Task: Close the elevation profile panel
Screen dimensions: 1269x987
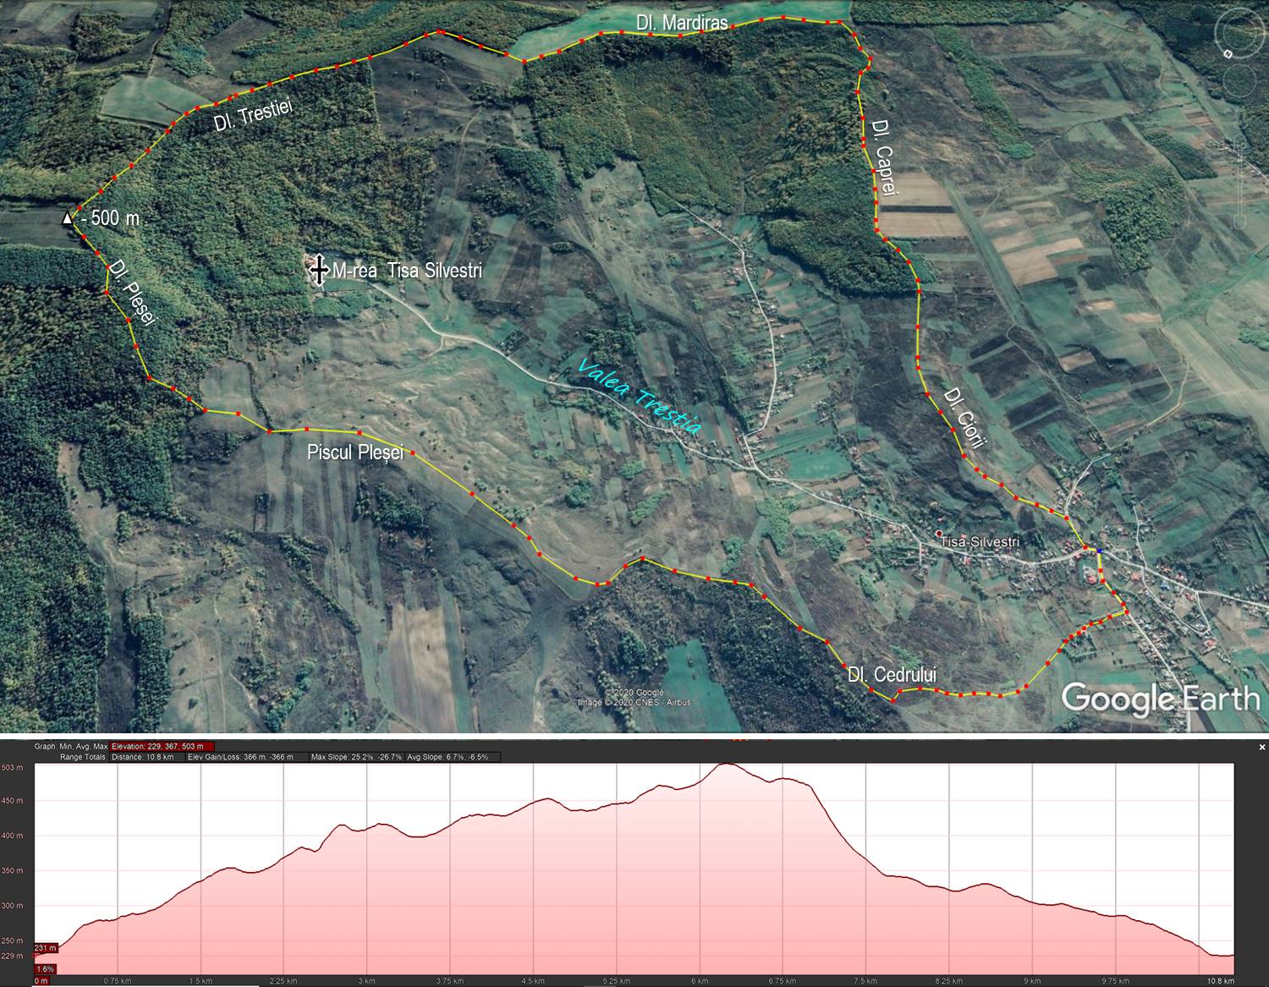Action: (x=1261, y=747)
